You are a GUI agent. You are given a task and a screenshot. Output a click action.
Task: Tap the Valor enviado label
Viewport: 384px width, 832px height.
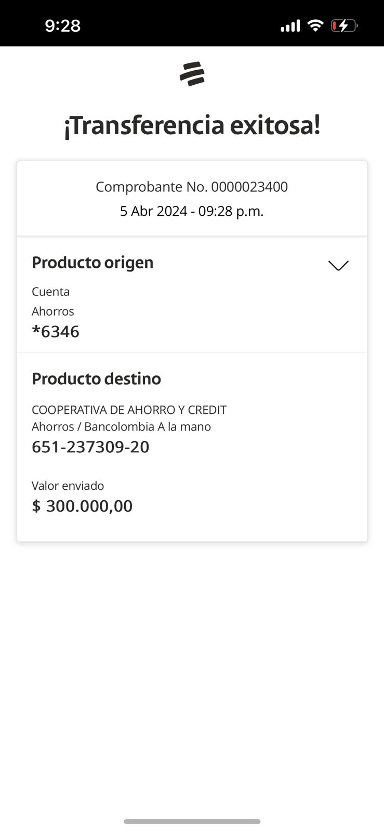tap(68, 486)
